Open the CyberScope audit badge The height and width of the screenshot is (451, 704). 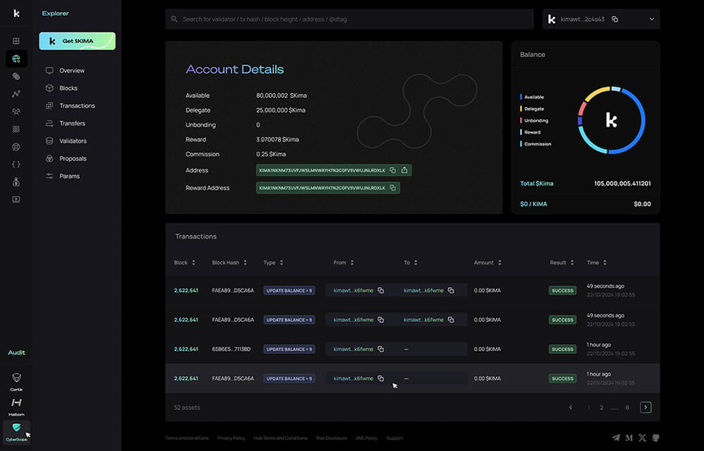(17, 432)
